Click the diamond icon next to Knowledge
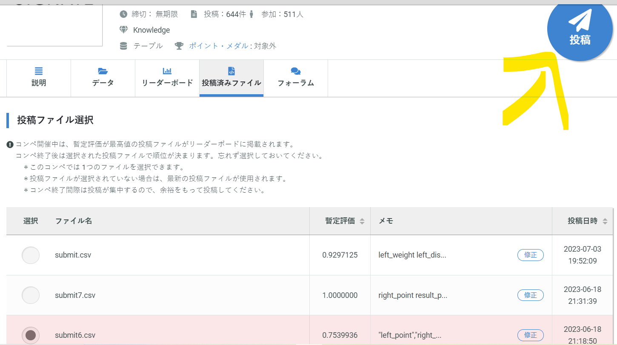The image size is (617, 345). 123,30
